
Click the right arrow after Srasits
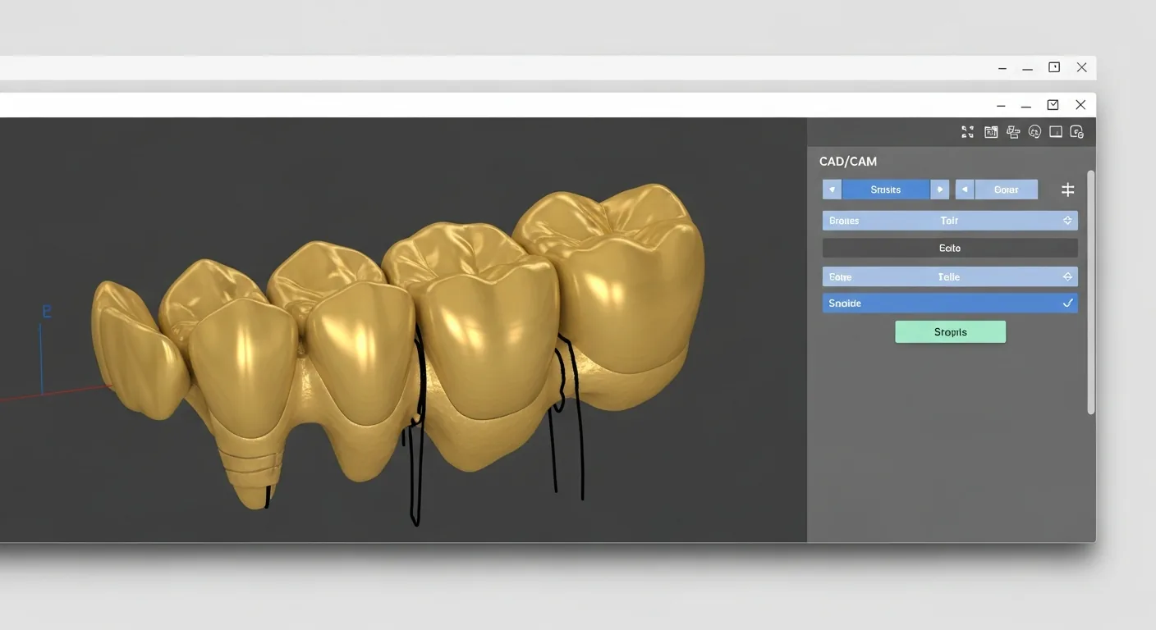coord(939,189)
